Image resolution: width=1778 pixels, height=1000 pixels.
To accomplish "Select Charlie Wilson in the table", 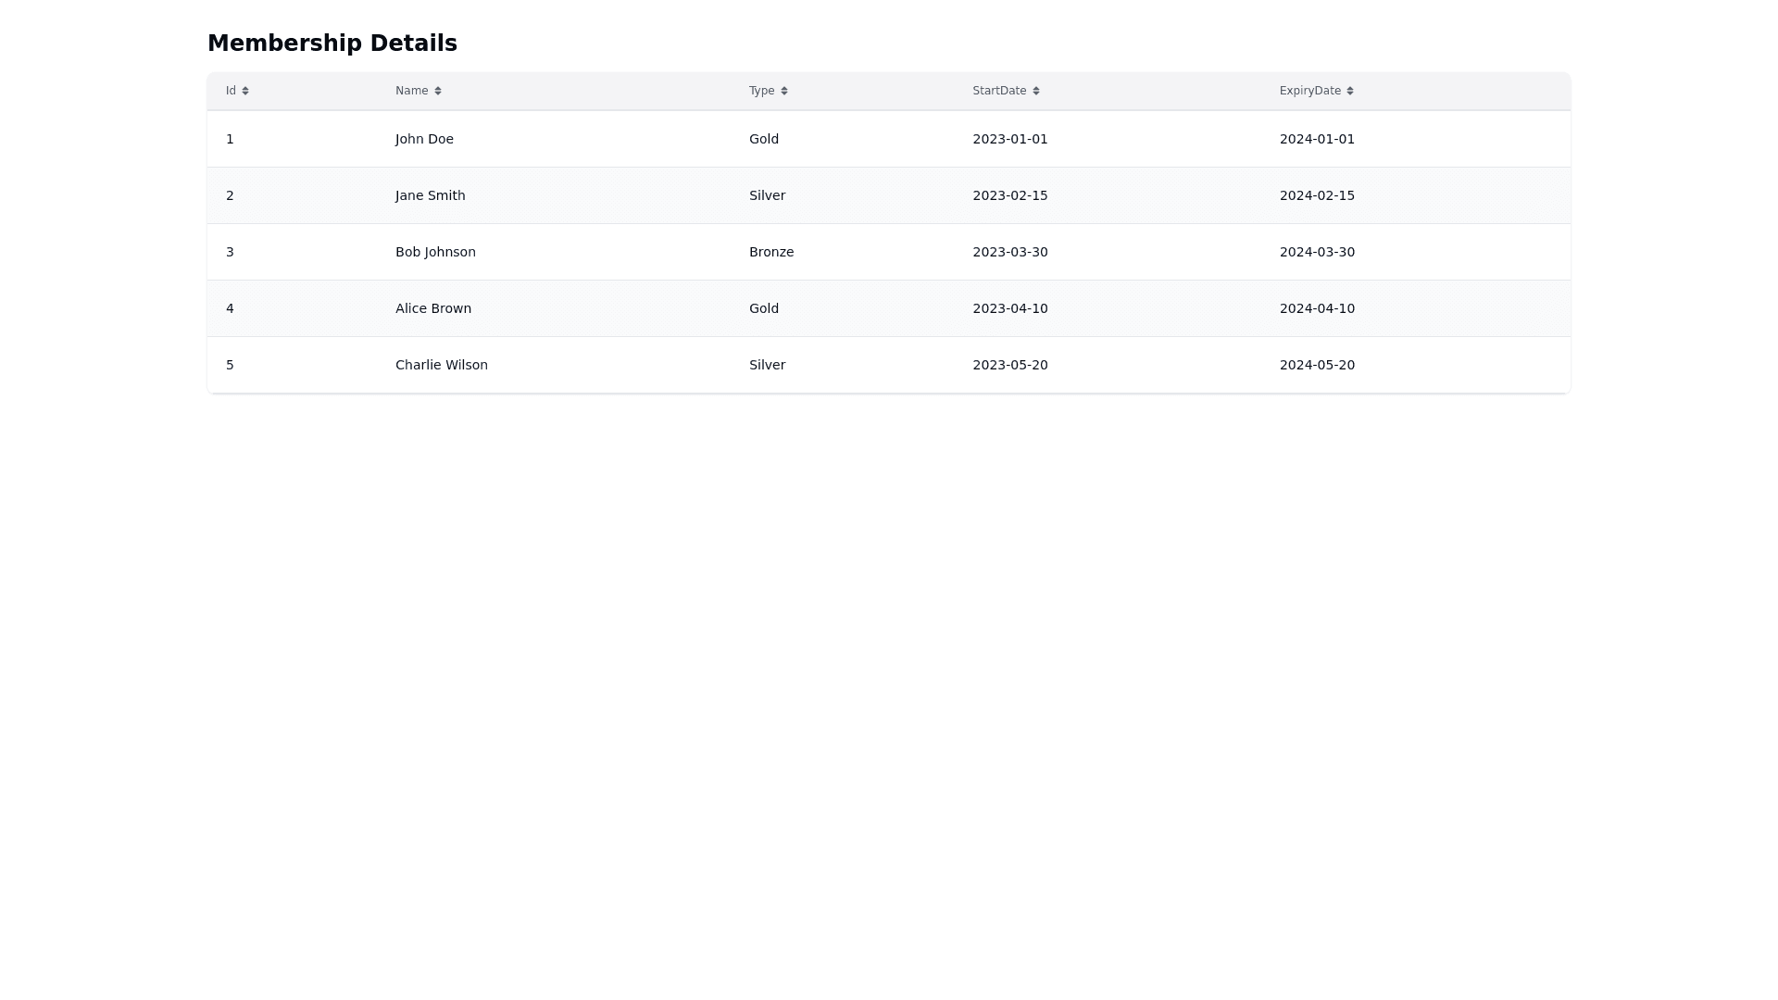I will click(441, 365).
